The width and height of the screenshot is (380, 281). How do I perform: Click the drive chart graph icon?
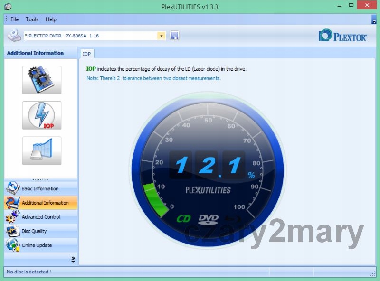pyautogui.click(x=41, y=150)
